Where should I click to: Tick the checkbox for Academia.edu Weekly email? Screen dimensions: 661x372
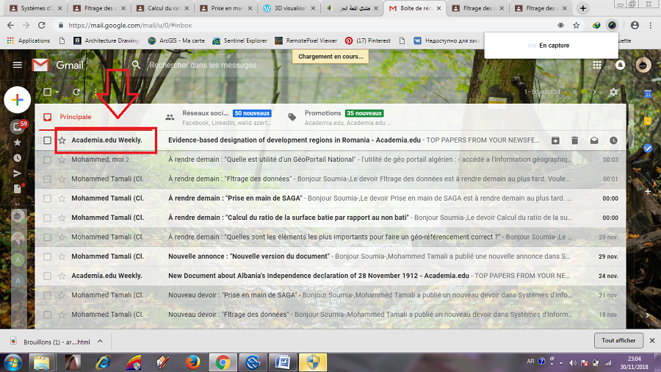point(48,140)
